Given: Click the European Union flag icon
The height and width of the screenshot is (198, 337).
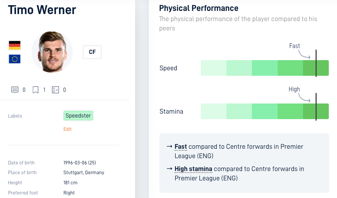Looking at the screenshot, I should coord(14,59).
